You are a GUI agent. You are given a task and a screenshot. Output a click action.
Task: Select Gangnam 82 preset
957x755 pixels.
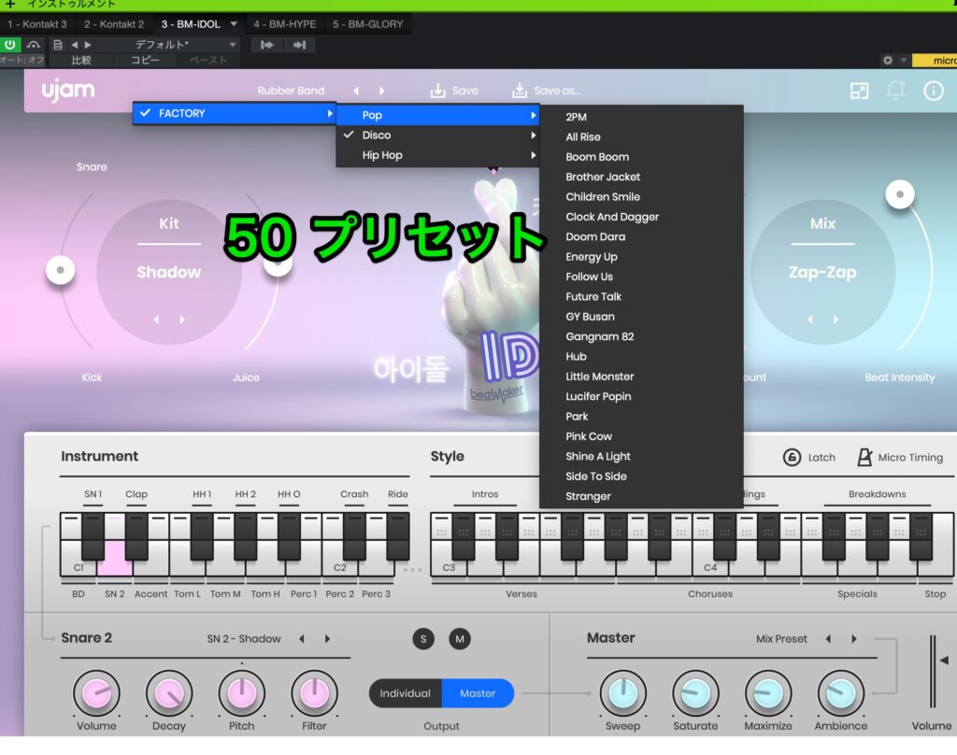(x=599, y=336)
